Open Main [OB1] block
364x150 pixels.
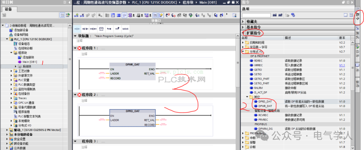(30, 62)
